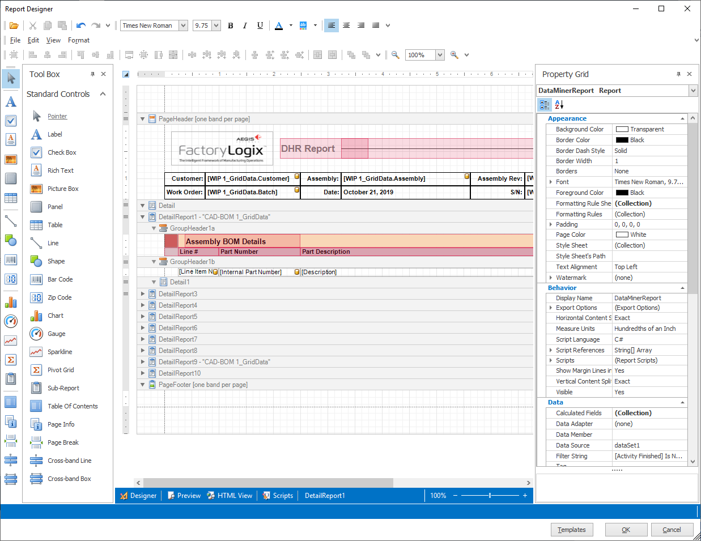The width and height of the screenshot is (701, 541).
Task: Switch property grid to categorized view
Action: pos(545,105)
